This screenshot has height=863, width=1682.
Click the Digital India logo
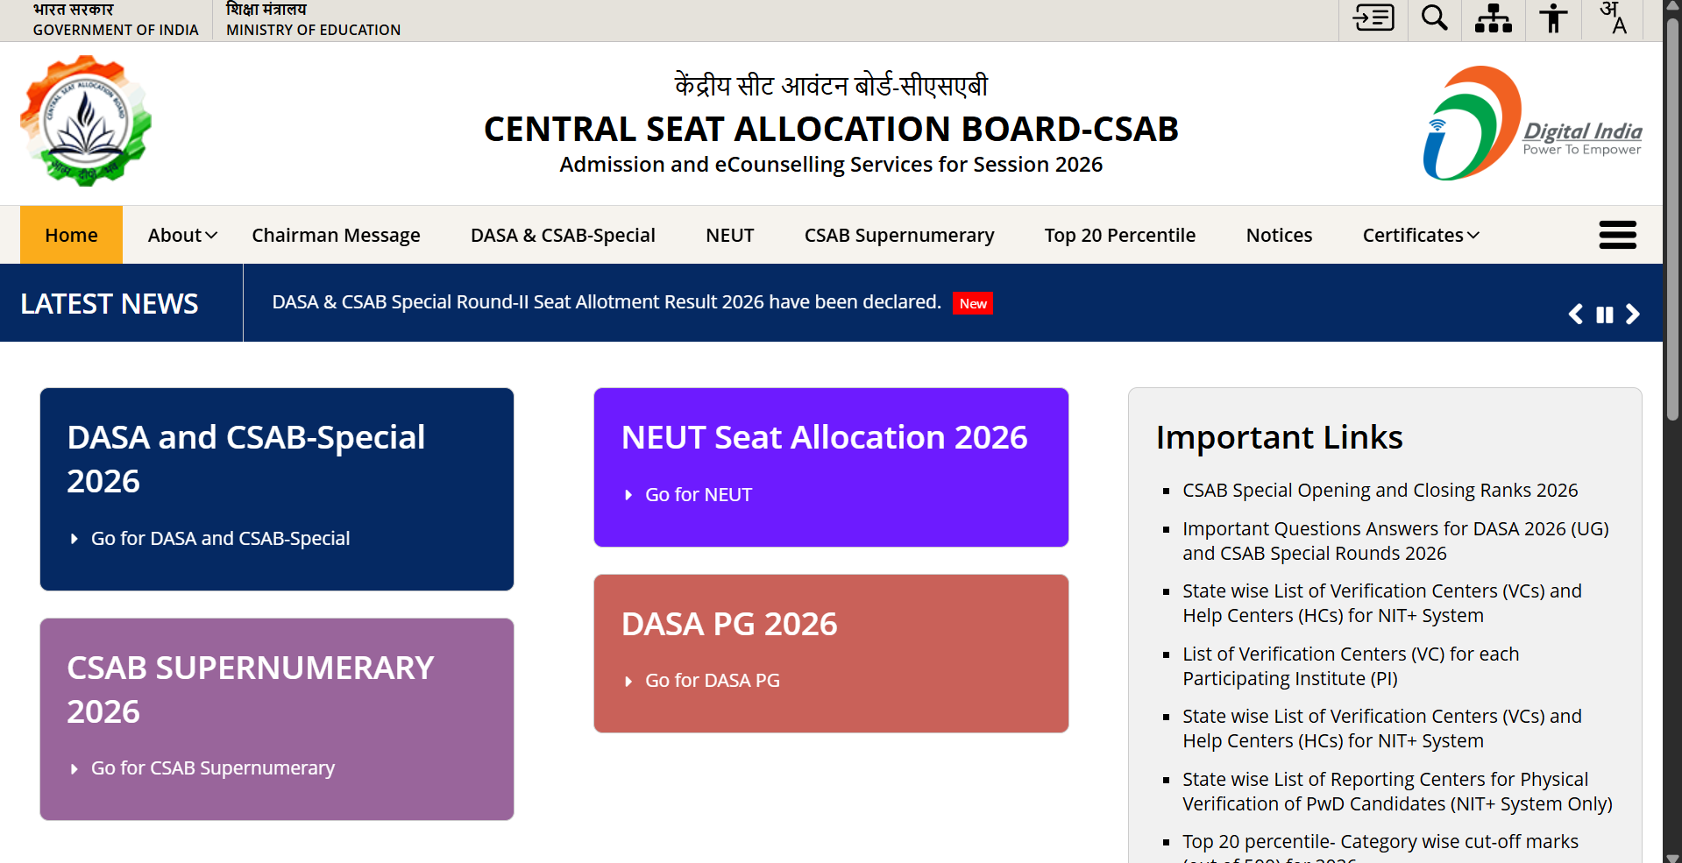click(x=1532, y=124)
